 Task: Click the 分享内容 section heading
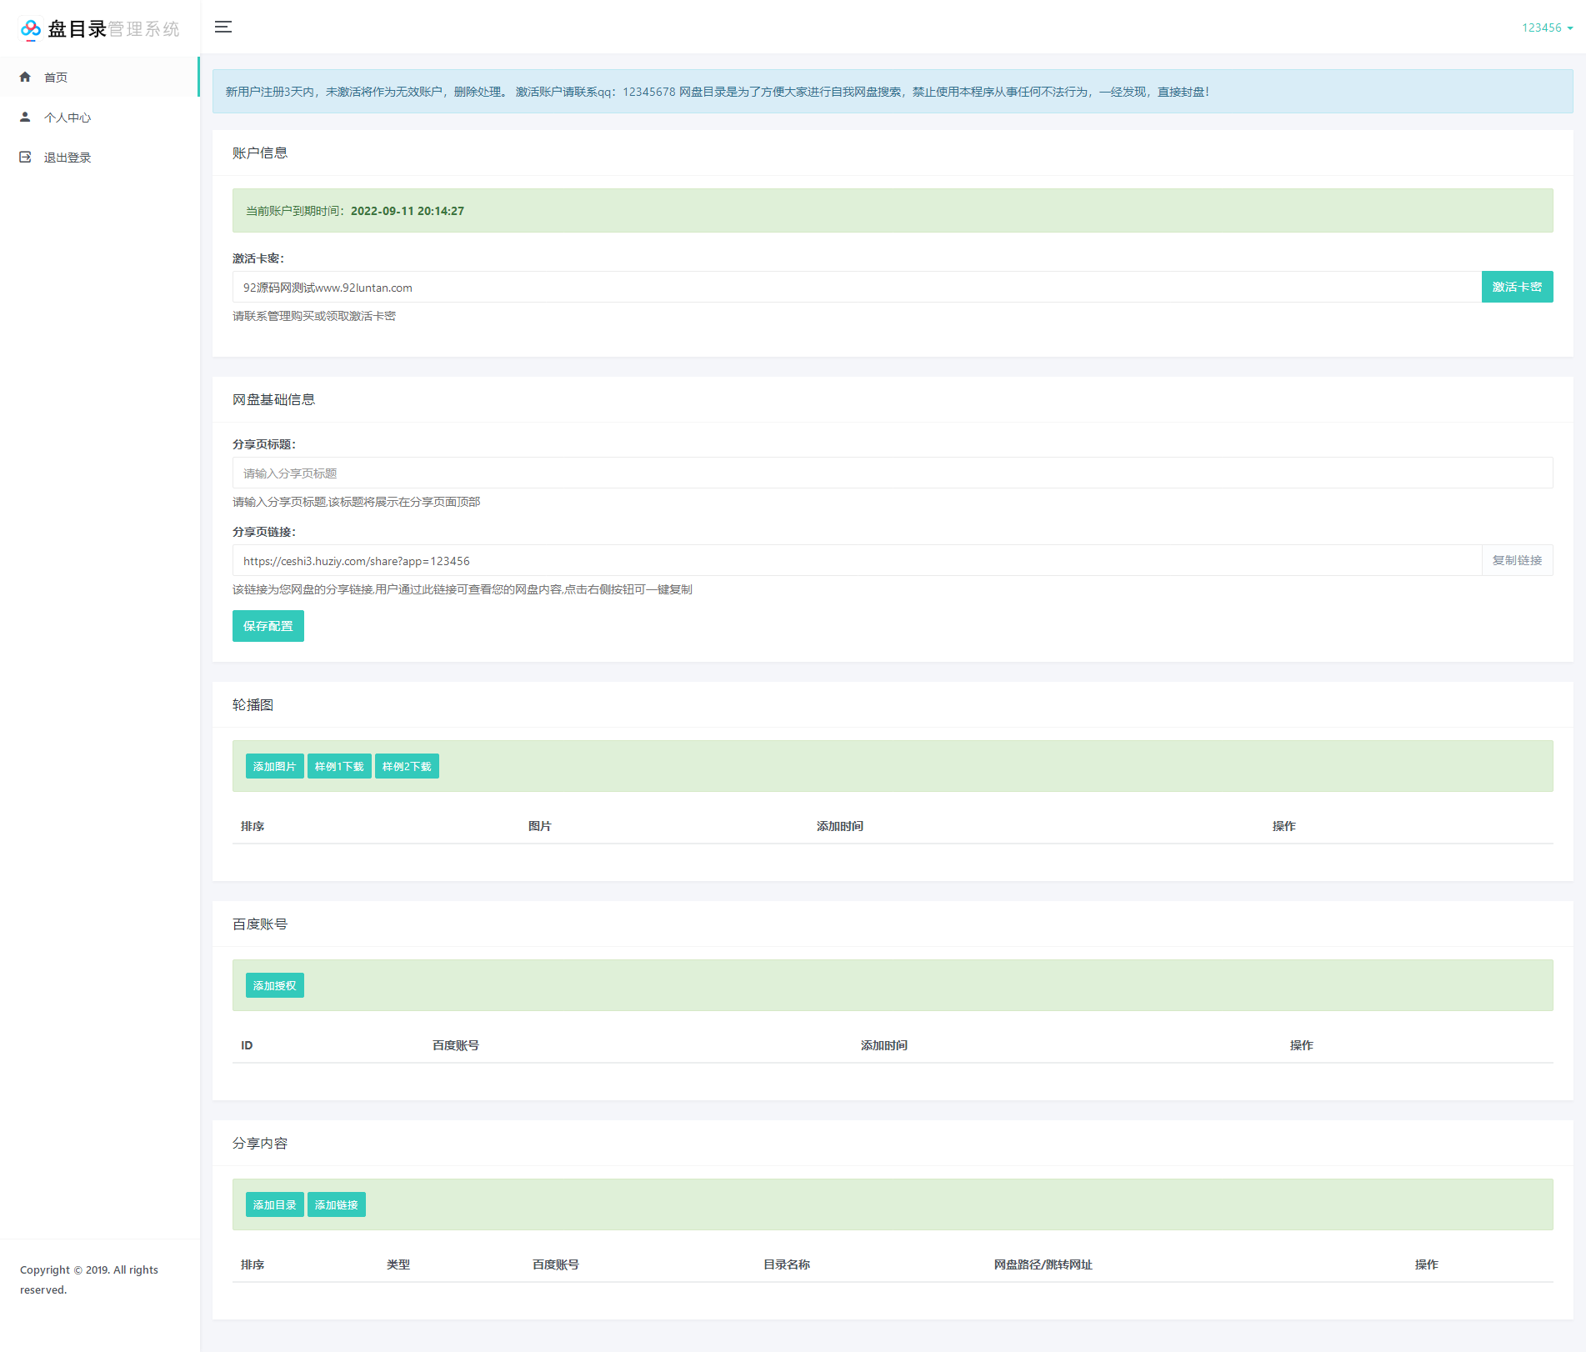260,1143
